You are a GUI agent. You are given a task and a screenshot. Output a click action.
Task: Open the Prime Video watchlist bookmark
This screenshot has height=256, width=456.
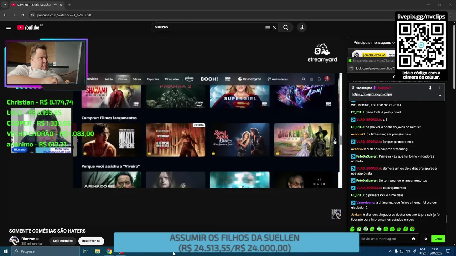[319, 79]
